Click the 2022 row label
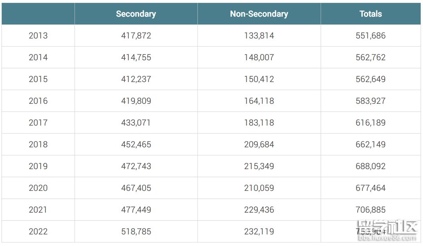Viewport: 423px width, 246px height. click(x=38, y=232)
